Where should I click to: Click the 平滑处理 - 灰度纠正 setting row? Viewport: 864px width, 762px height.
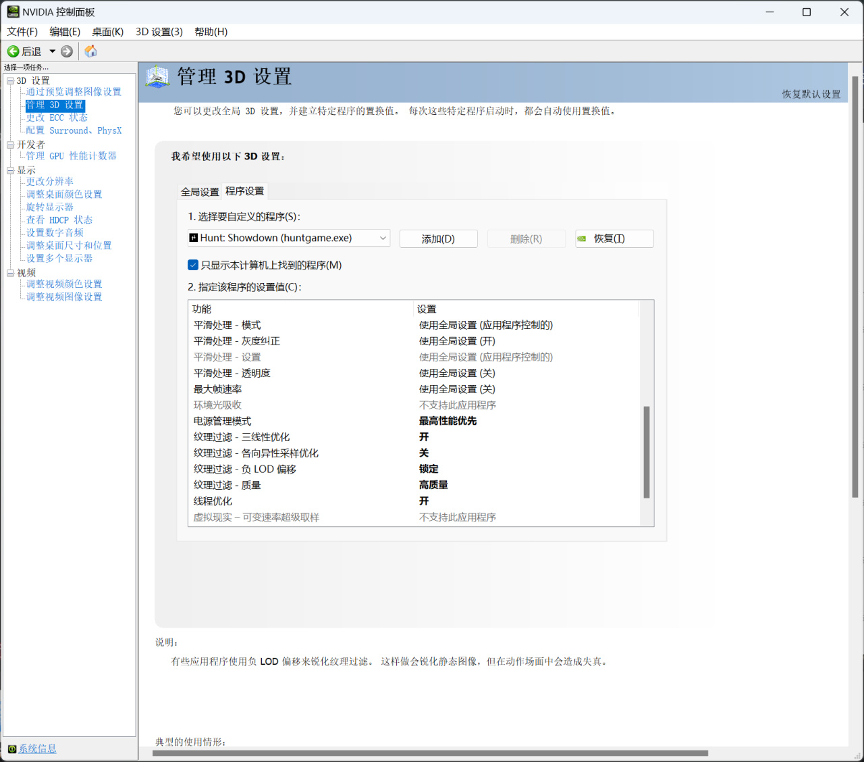414,341
